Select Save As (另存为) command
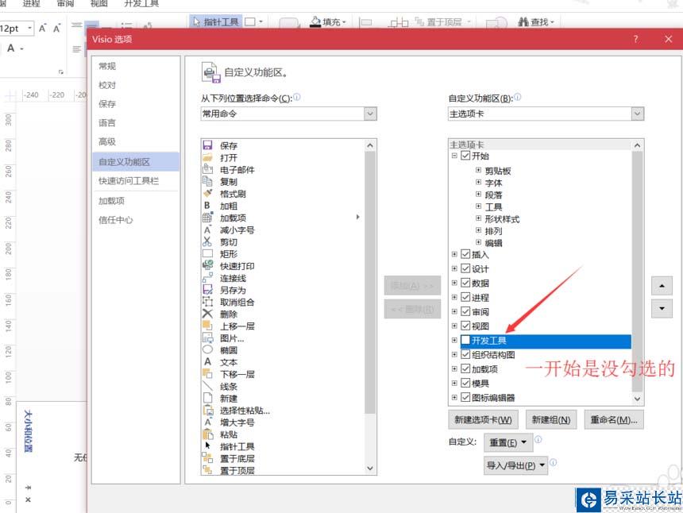The width and height of the screenshot is (683, 513). tap(233, 290)
